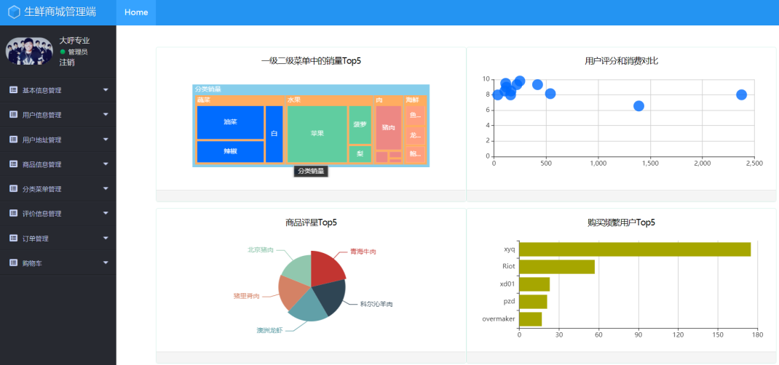Click the list icon beside 分类菜单管理
The height and width of the screenshot is (365, 779).
[13, 189]
